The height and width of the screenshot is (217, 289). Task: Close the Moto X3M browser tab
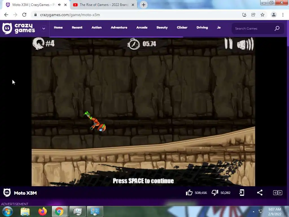[65, 5]
